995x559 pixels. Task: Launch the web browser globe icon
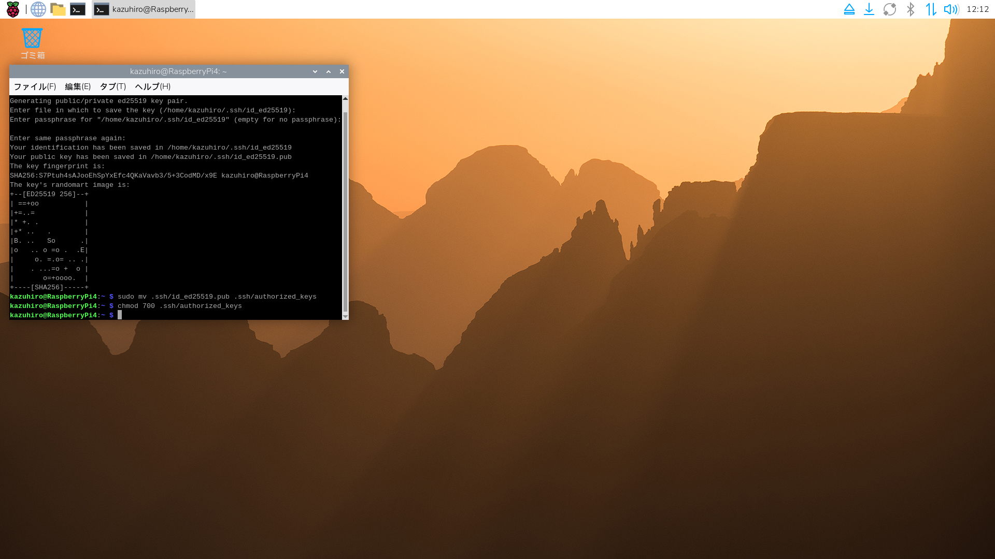[38, 9]
